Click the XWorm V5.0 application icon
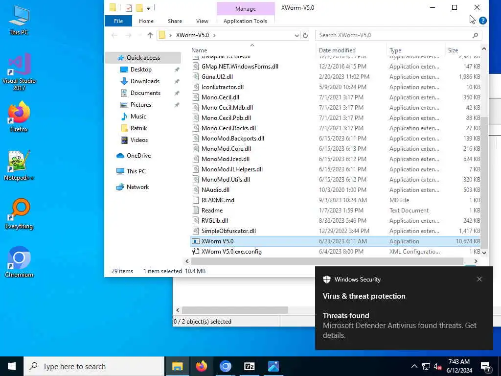Image resolution: width=501 pixels, height=376 pixels. 196,241
